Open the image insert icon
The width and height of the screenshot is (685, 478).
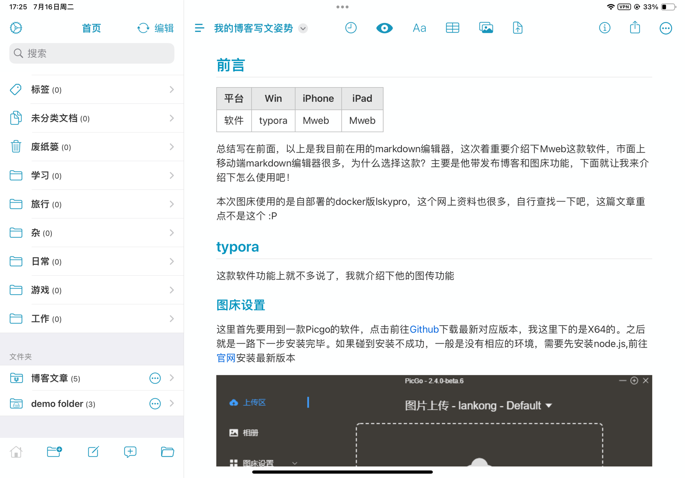486,28
